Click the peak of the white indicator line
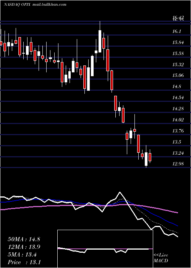191x268 pixels. (120, 193)
